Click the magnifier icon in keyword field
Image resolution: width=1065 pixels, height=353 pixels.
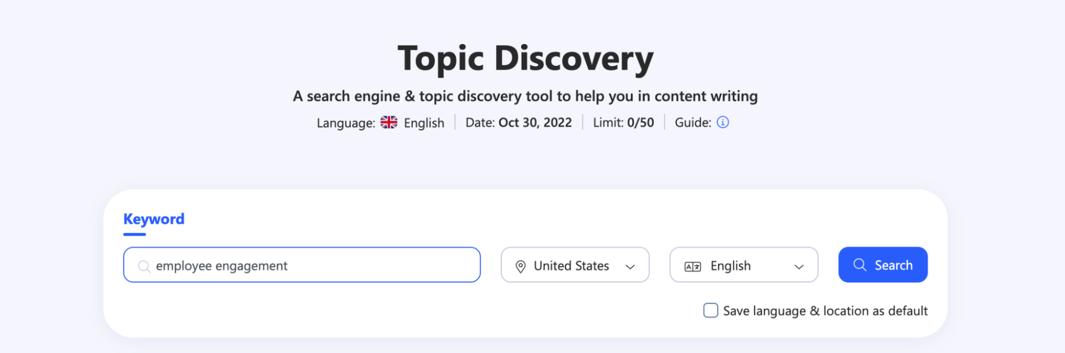[x=144, y=266]
